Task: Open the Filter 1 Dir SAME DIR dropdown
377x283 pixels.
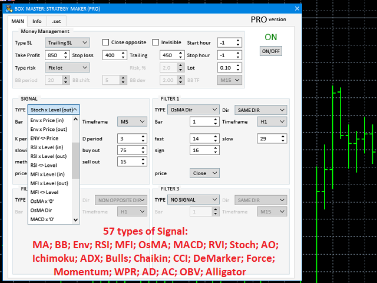Action: (261, 110)
